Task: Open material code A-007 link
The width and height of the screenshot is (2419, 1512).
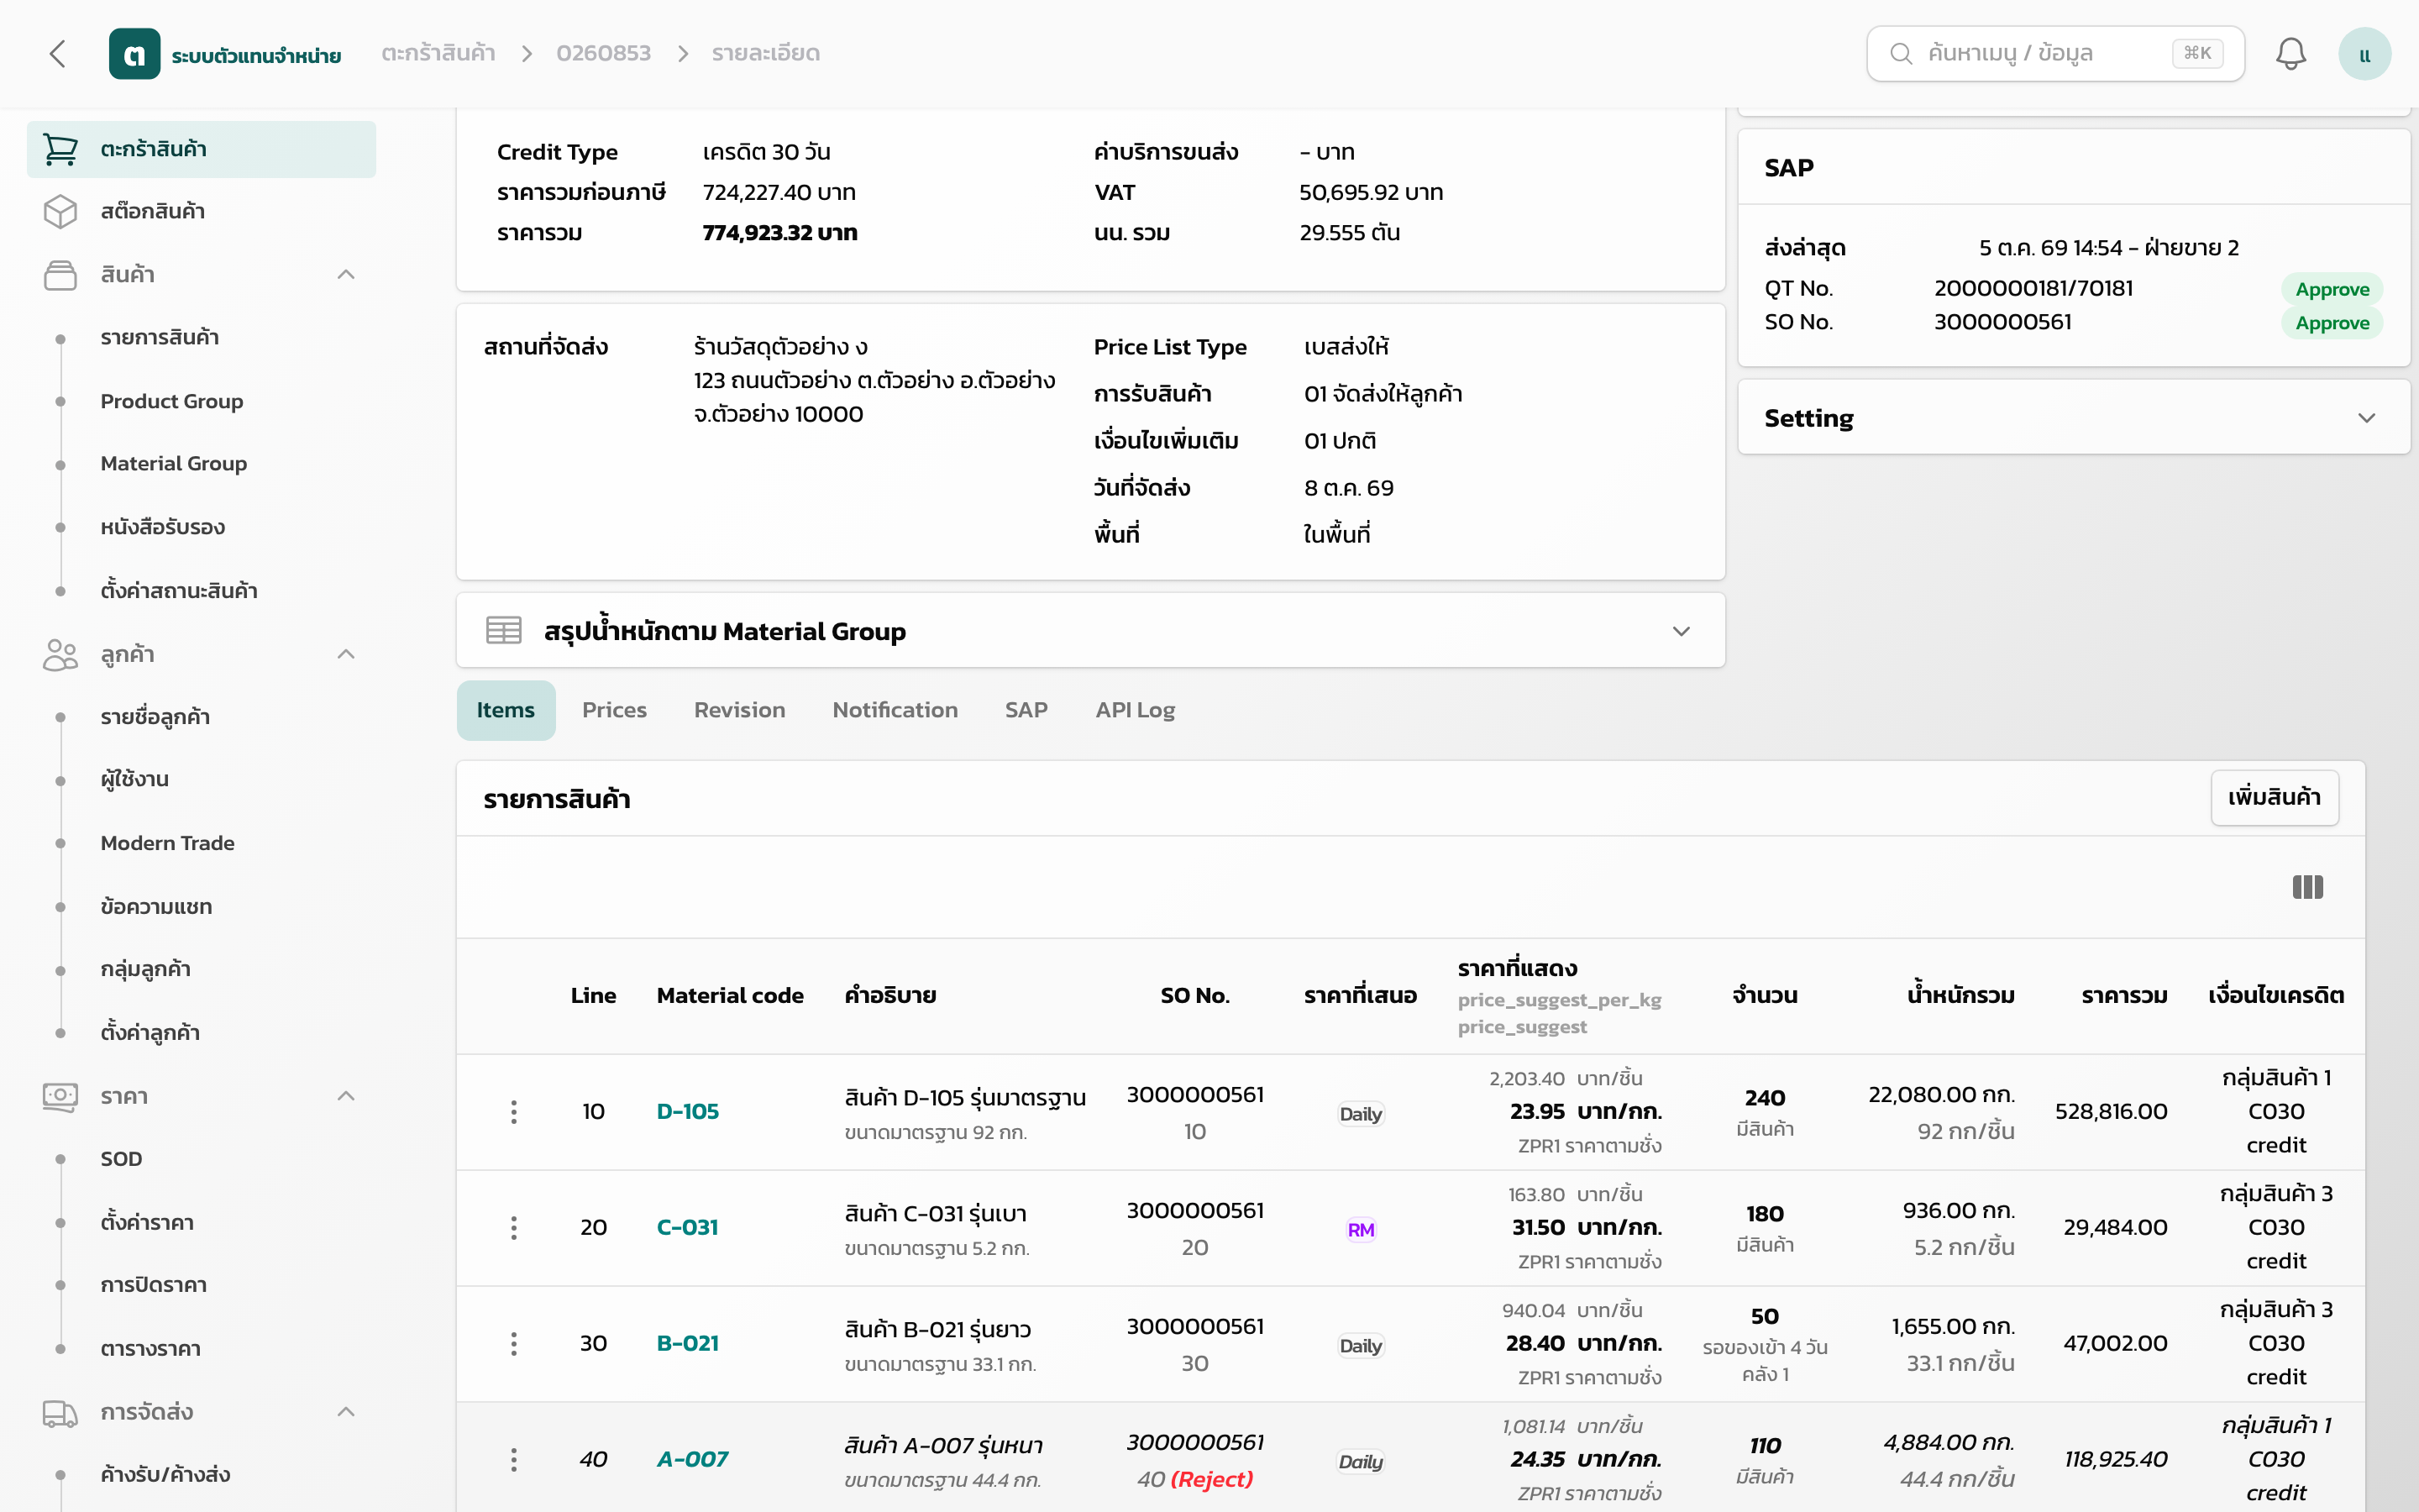Action: point(693,1460)
